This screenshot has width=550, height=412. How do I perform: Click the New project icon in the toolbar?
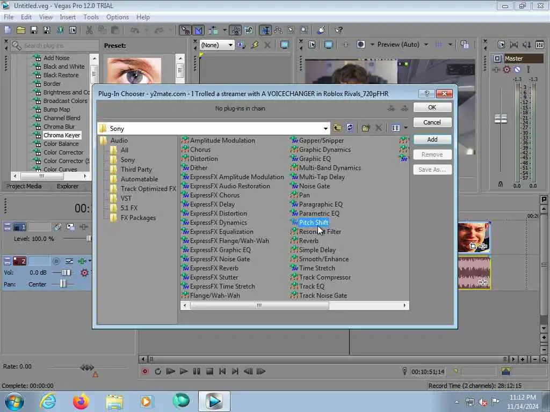pyautogui.click(x=8, y=30)
